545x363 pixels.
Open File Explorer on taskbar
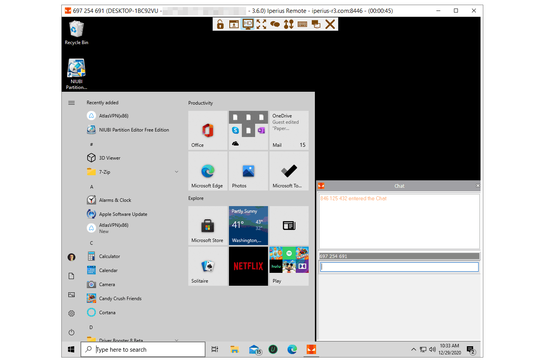pyautogui.click(x=234, y=349)
